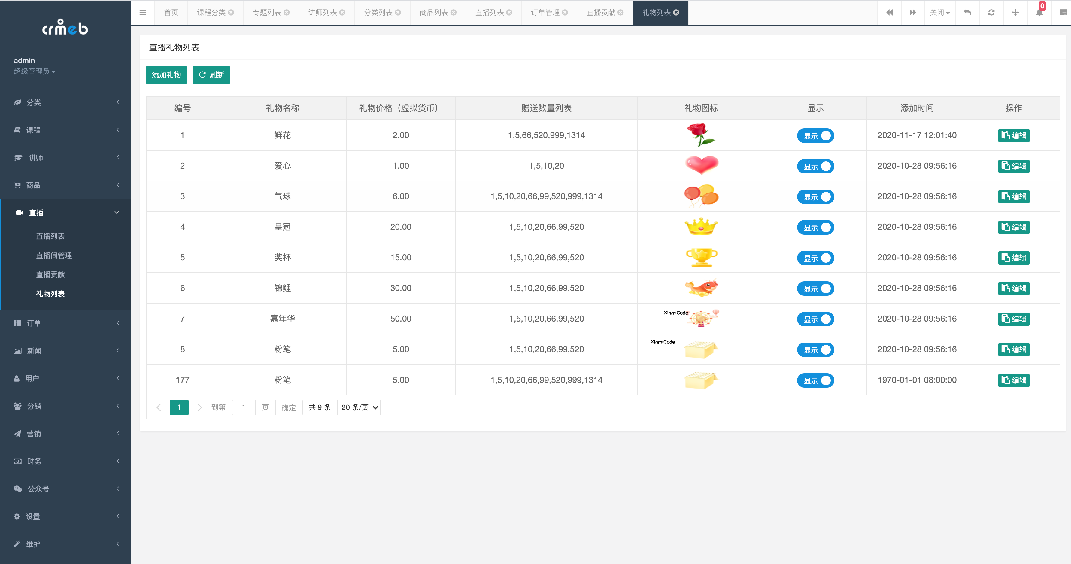Disable display for the 皇冠 gift
Image resolution: width=1071 pixels, height=564 pixels.
815,227
